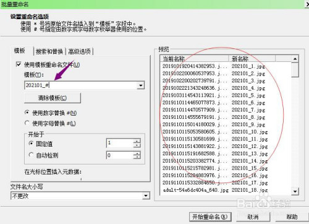The width and height of the screenshot is (309, 224).
Task: Click file name adult-54e6dc404a_640.jpg
Action: point(195,190)
